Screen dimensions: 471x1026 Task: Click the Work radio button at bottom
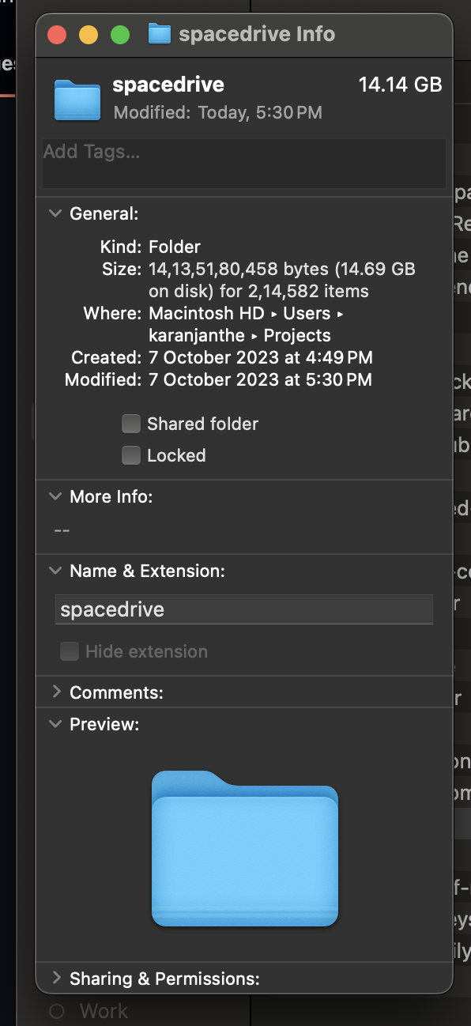coord(56,1011)
